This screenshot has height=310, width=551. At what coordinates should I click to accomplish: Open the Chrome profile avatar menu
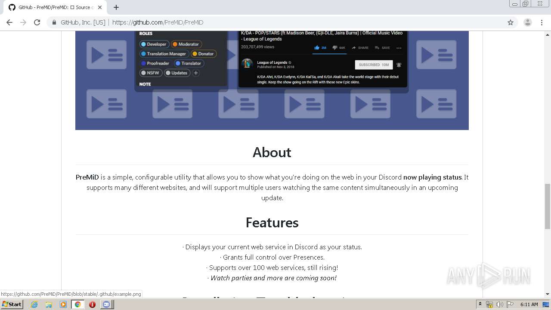point(528,22)
